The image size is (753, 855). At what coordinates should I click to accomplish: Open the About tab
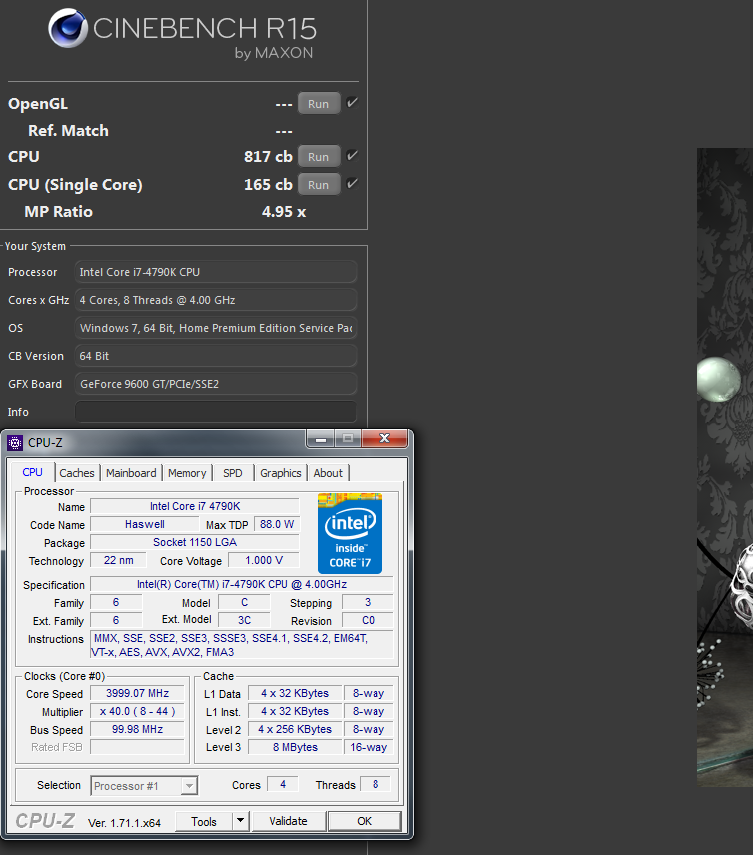click(x=328, y=473)
